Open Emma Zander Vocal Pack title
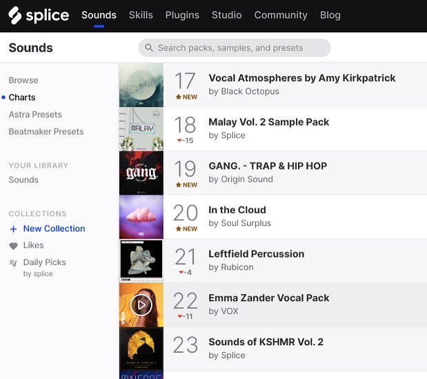 click(269, 298)
